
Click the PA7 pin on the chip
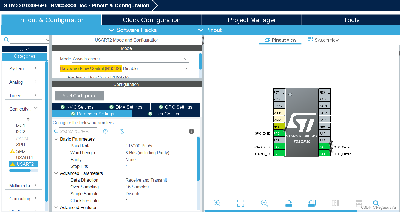point(325,133)
